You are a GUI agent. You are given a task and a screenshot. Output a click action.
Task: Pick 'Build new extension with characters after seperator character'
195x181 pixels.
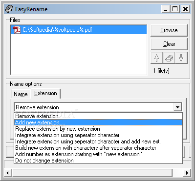[98, 148]
